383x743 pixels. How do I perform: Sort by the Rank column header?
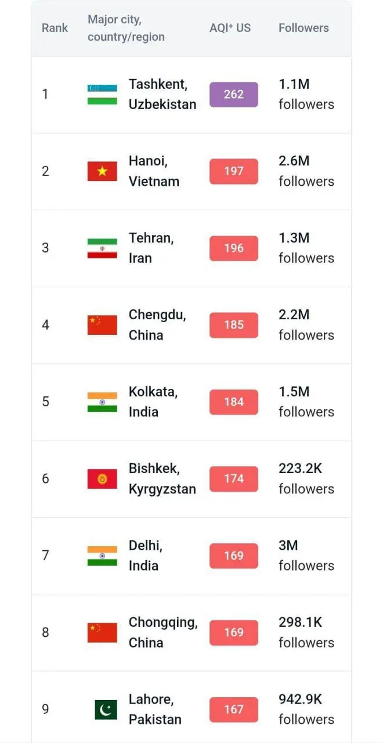[55, 28]
